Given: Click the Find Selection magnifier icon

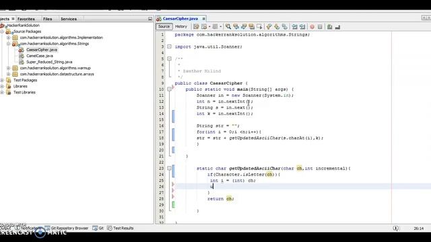Looking at the screenshot, I should click(x=228, y=27).
